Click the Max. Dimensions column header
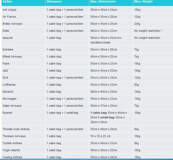 (x=111, y=2)
